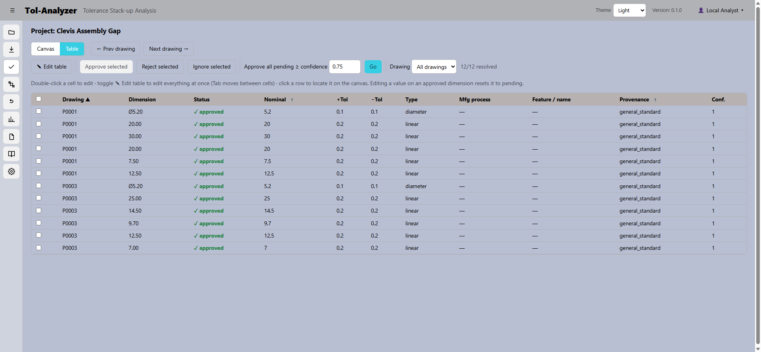Check the P0001 Ø5.20 row checkbox
The image size is (761, 352).
39,111
